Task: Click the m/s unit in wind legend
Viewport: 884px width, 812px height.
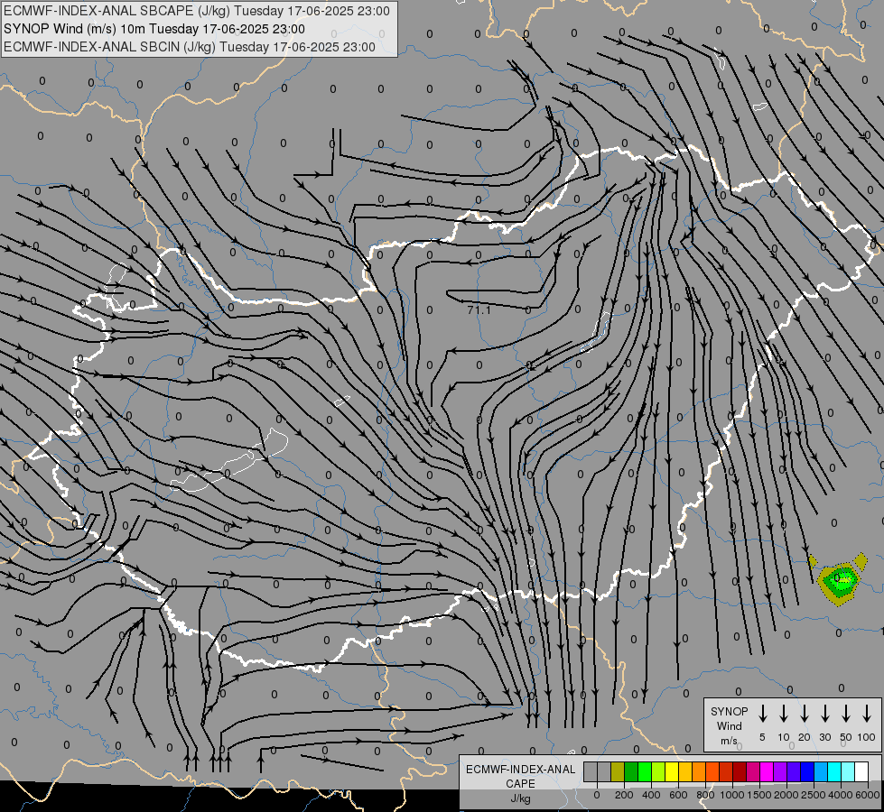Action: coord(729,741)
